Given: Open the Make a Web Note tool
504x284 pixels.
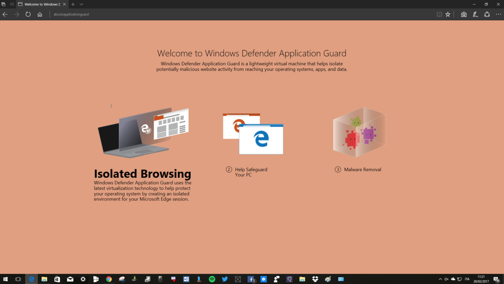Looking at the screenshot, I should 475,14.
